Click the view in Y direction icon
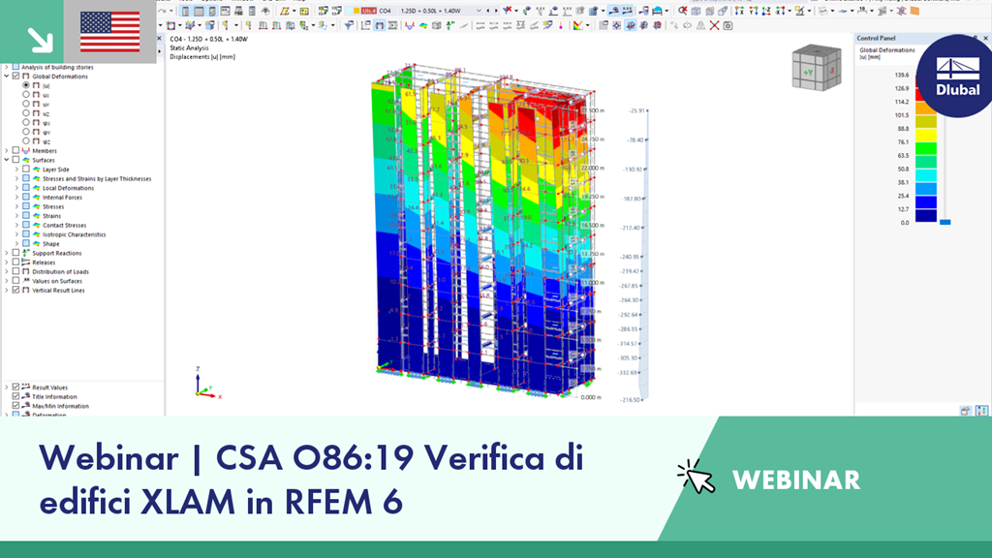 [754, 11]
